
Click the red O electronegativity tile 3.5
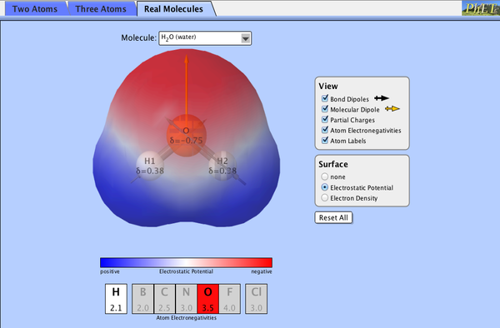point(207,299)
